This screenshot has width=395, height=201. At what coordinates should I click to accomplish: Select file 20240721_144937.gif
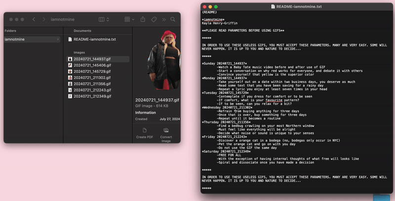tap(98, 59)
